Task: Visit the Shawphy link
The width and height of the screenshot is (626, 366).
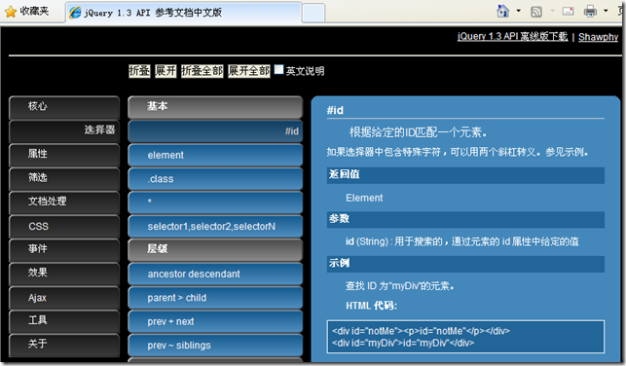Action: point(598,37)
